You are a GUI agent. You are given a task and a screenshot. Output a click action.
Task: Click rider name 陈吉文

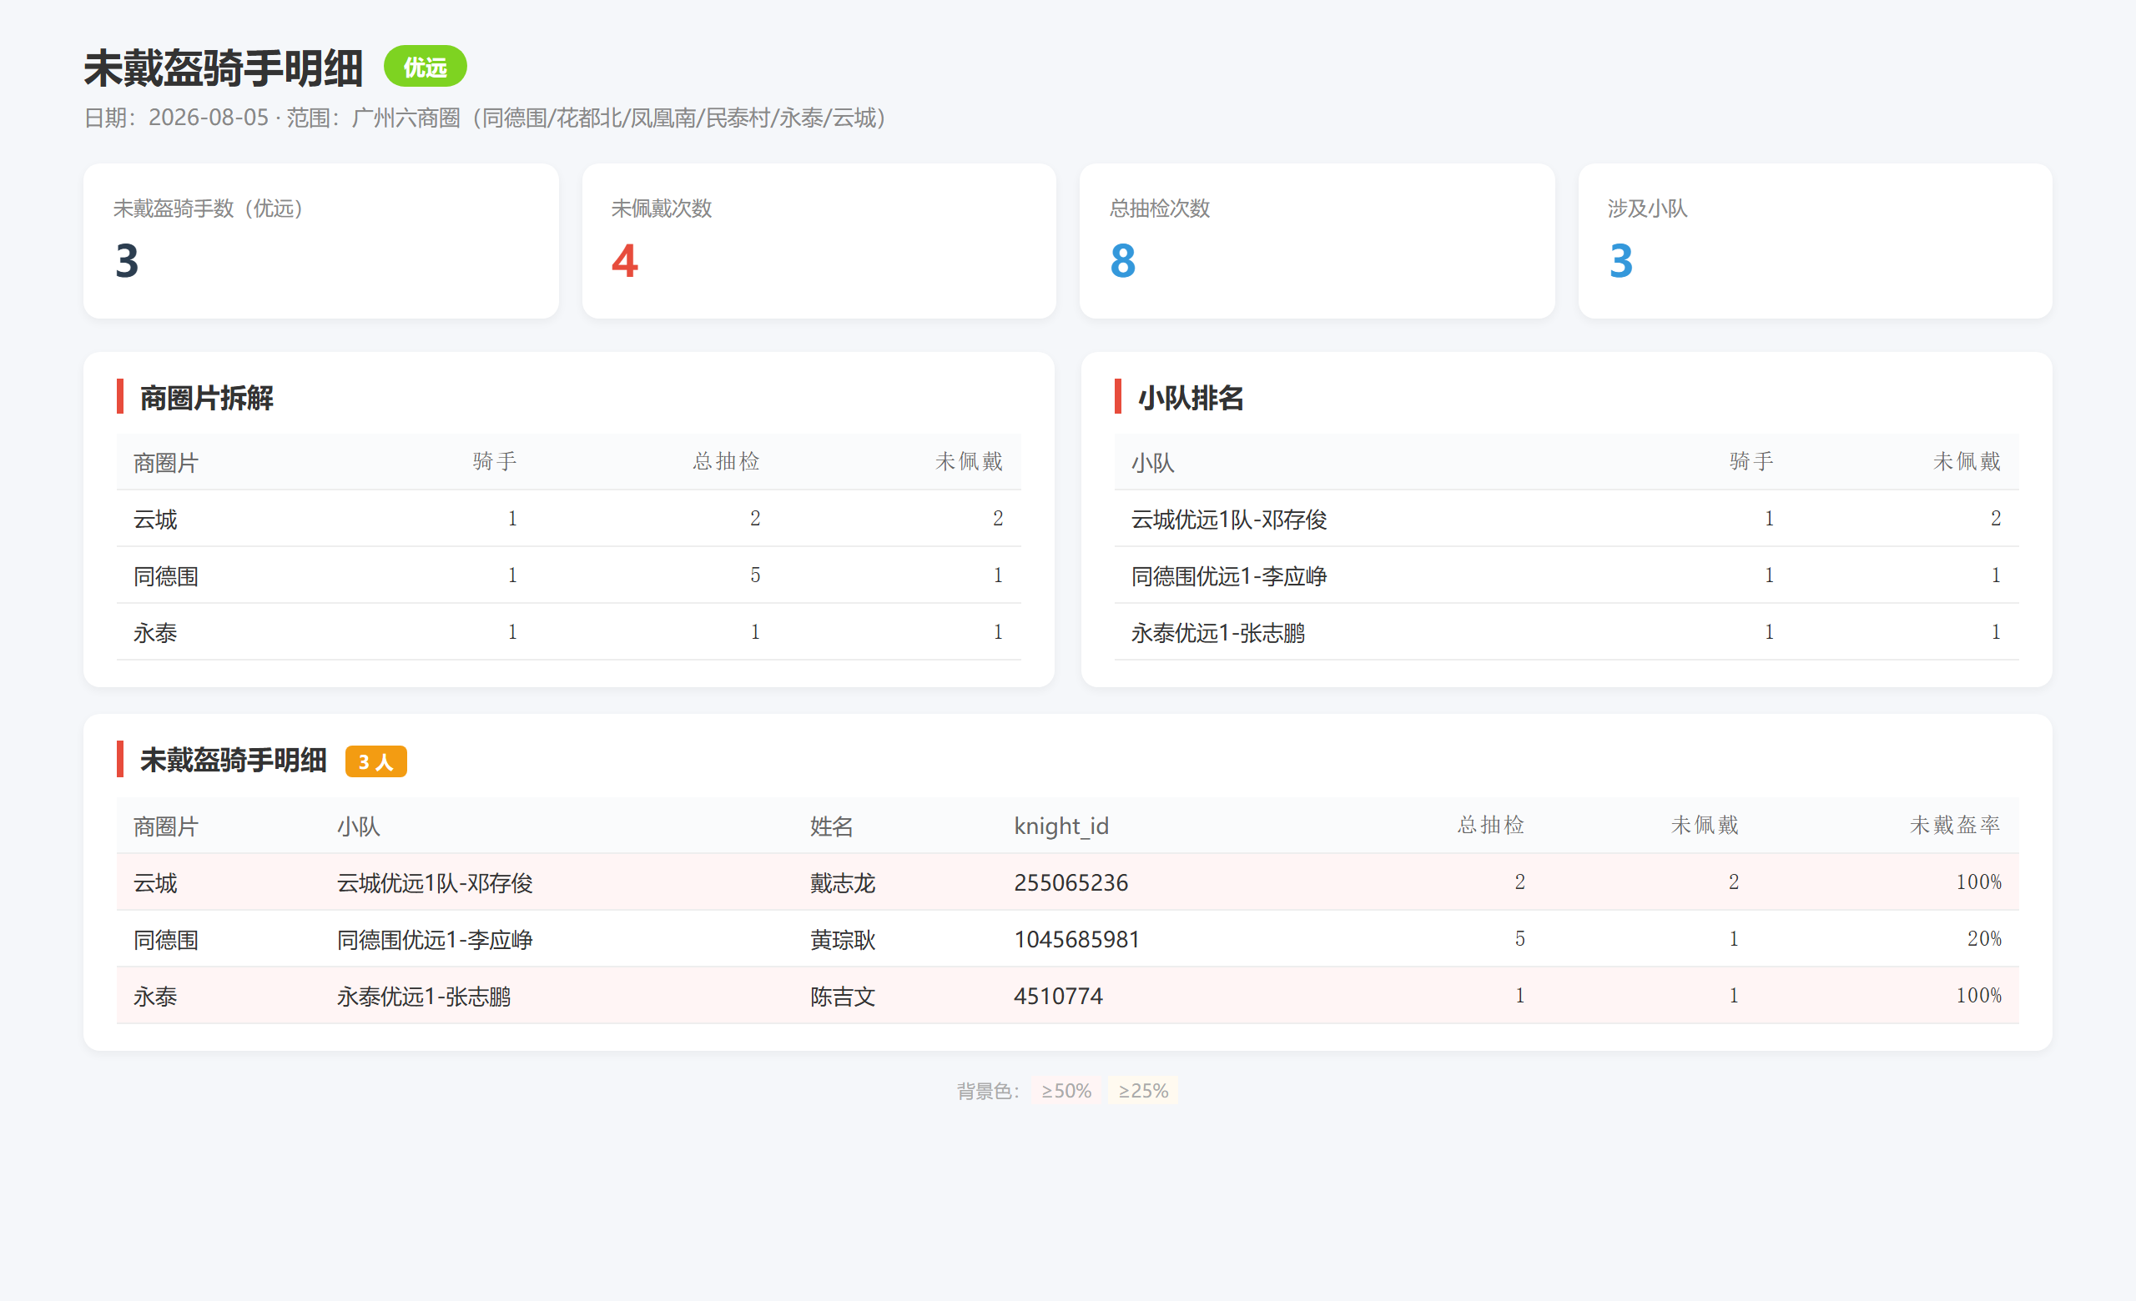(843, 996)
